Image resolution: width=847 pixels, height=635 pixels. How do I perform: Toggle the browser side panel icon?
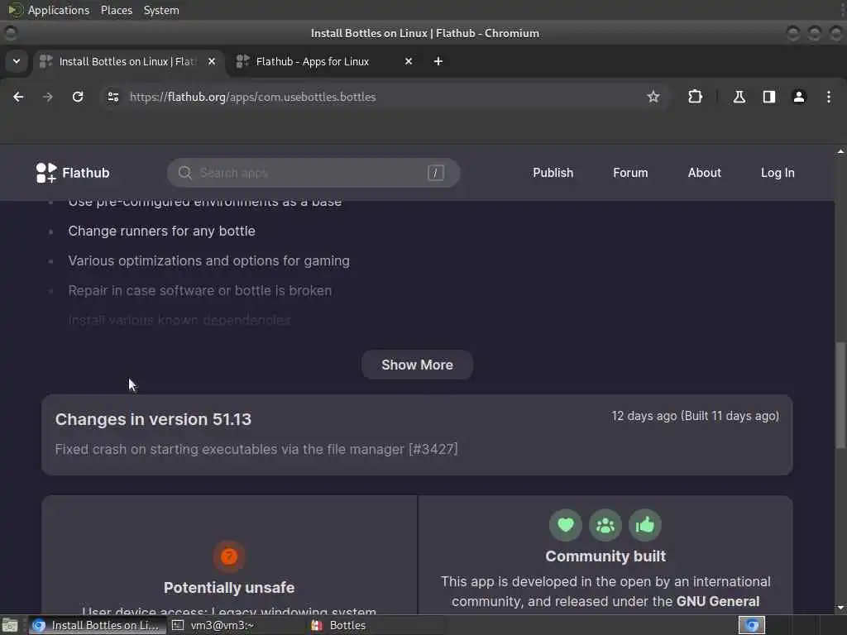(x=768, y=97)
